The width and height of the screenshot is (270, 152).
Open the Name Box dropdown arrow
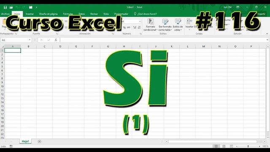(30, 40)
